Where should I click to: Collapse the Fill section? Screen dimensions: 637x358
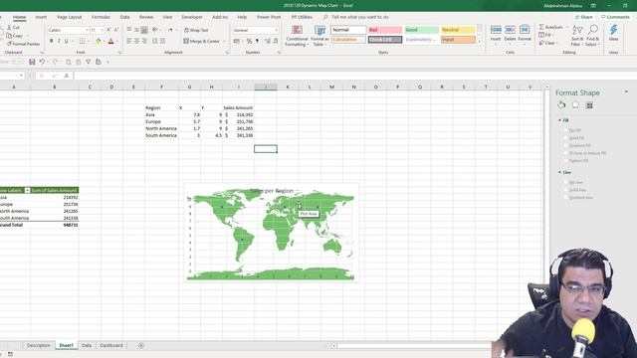559,120
